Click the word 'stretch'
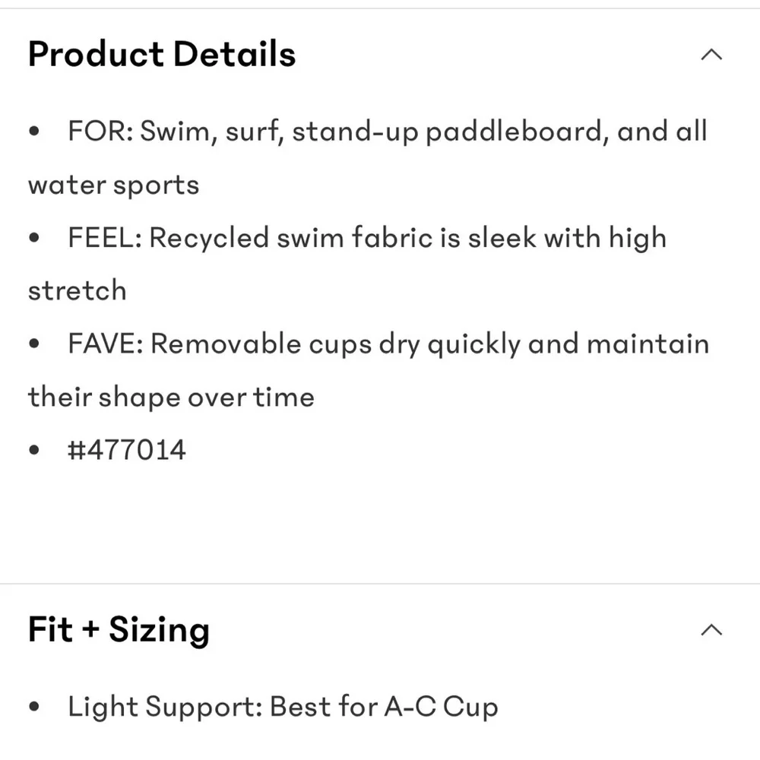 click(77, 291)
